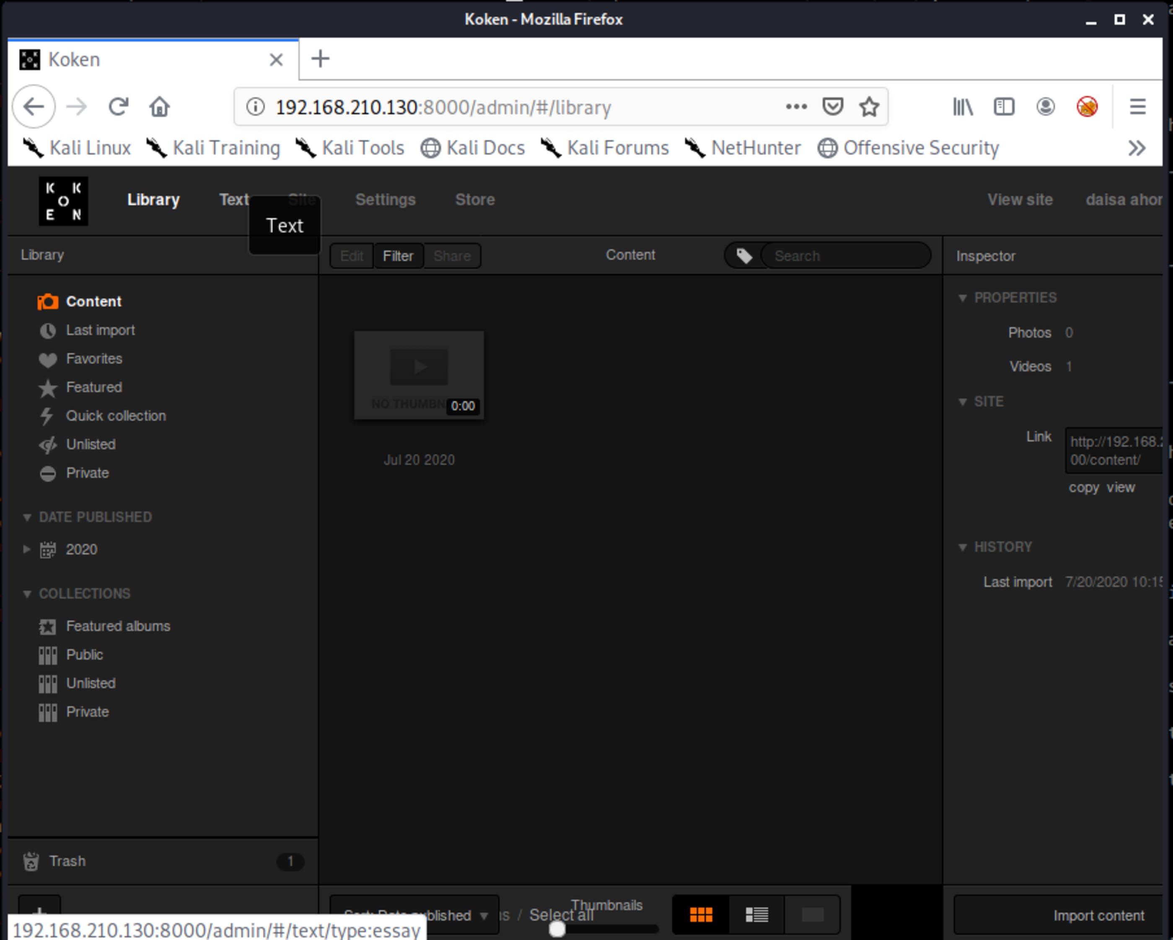The width and height of the screenshot is (1173, 940).
Task: Open Featured albums collection
Action: [x=117, y=626]
